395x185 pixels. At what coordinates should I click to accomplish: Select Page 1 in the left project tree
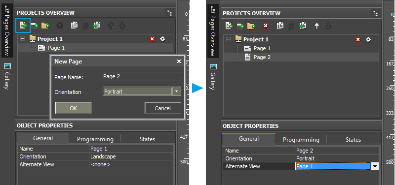pos(56,48)
